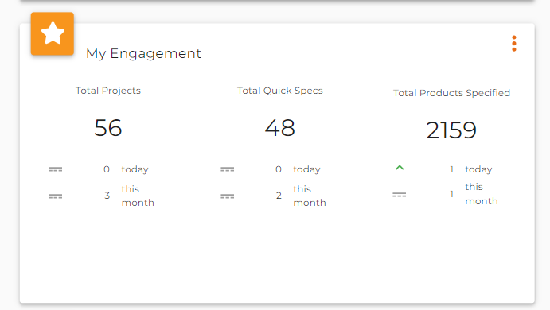Select the Total Quick Specs label
The height and width of the screenshot is (310, 550).
coord(280,91)
